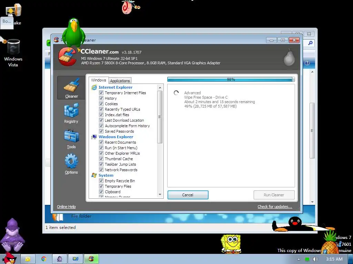Image resolution: width=353 pixels, height=264 pixels.
Task: Toggle Temporary Files checkbox
Action: (x=101, y=186)
